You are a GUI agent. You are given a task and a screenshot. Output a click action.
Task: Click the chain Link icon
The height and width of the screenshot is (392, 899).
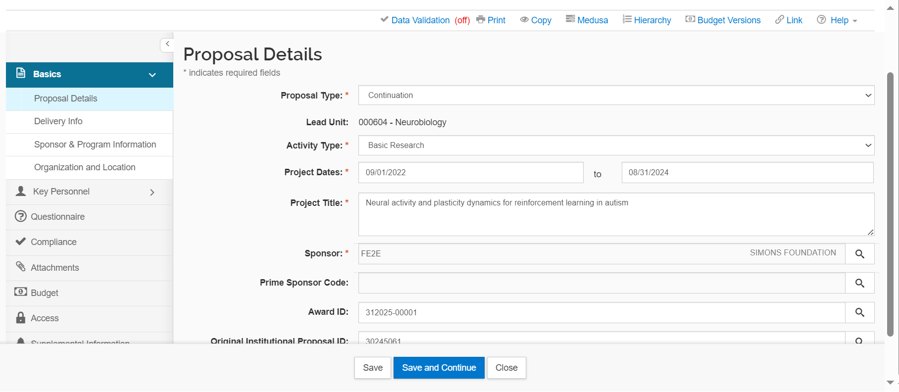tap(780, 19)
